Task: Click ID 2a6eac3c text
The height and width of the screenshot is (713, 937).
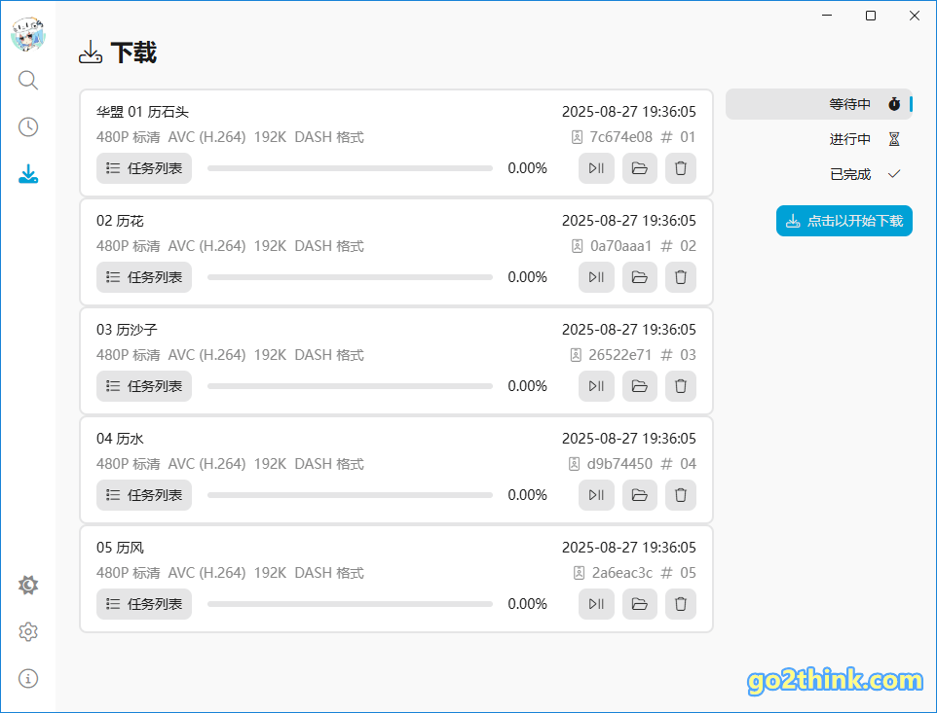Action: click(x=622, y=573)
